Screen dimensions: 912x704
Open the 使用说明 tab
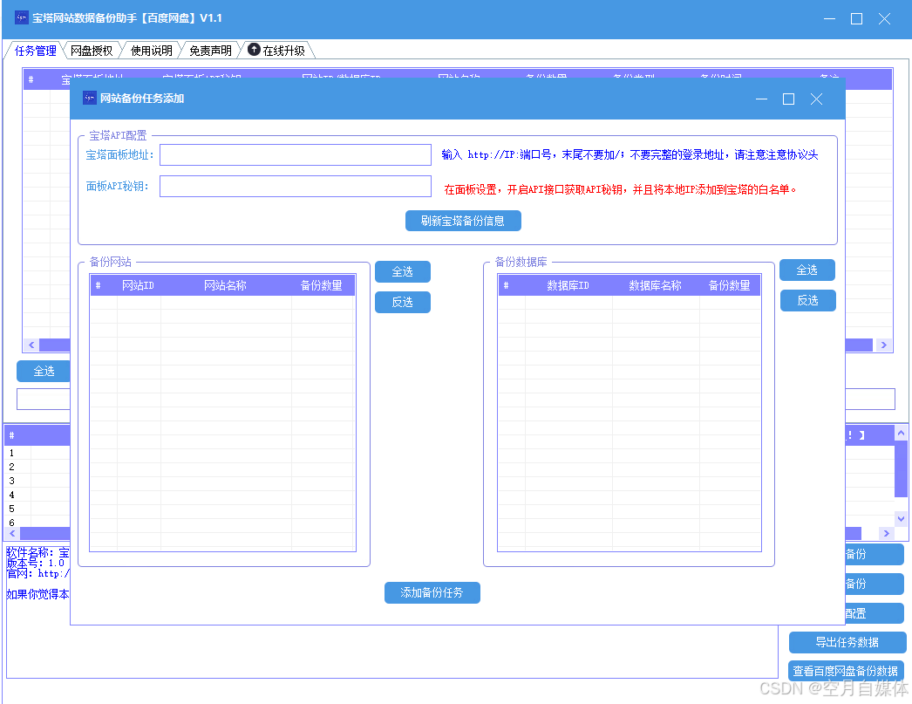tap(151, 51)
